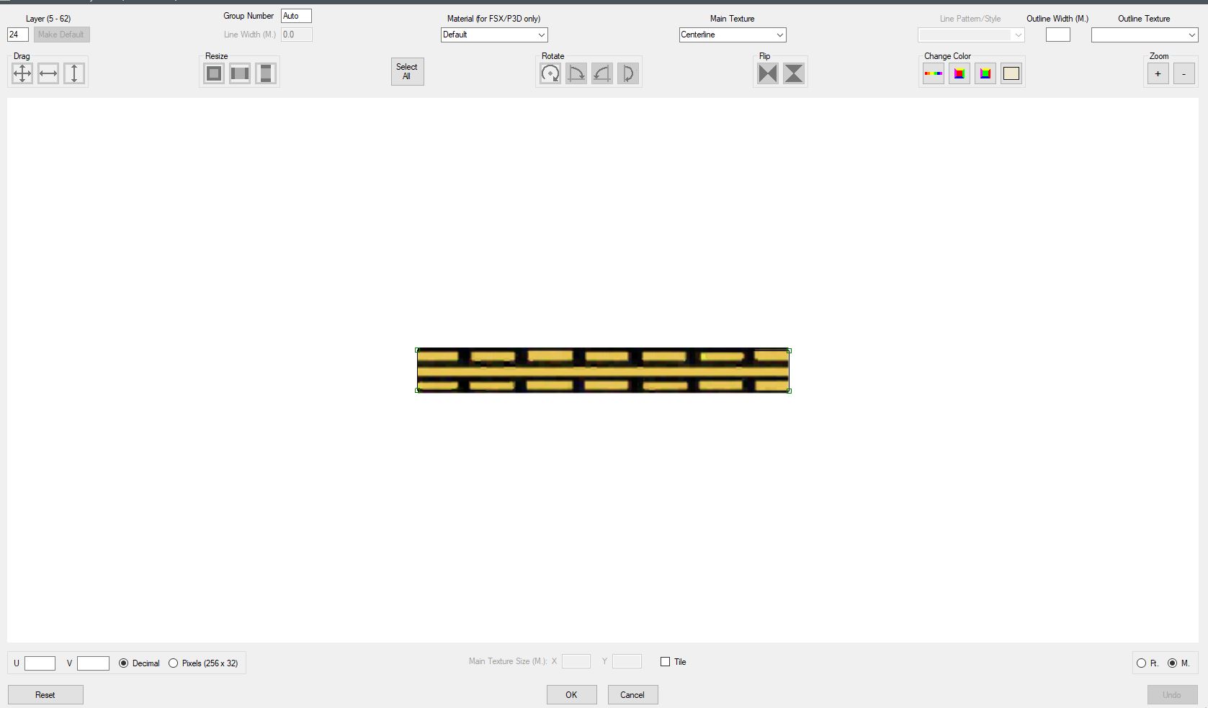The image size is (1208, 708).
Task: Open the line color change tool
Action: (x=933, y=73)
